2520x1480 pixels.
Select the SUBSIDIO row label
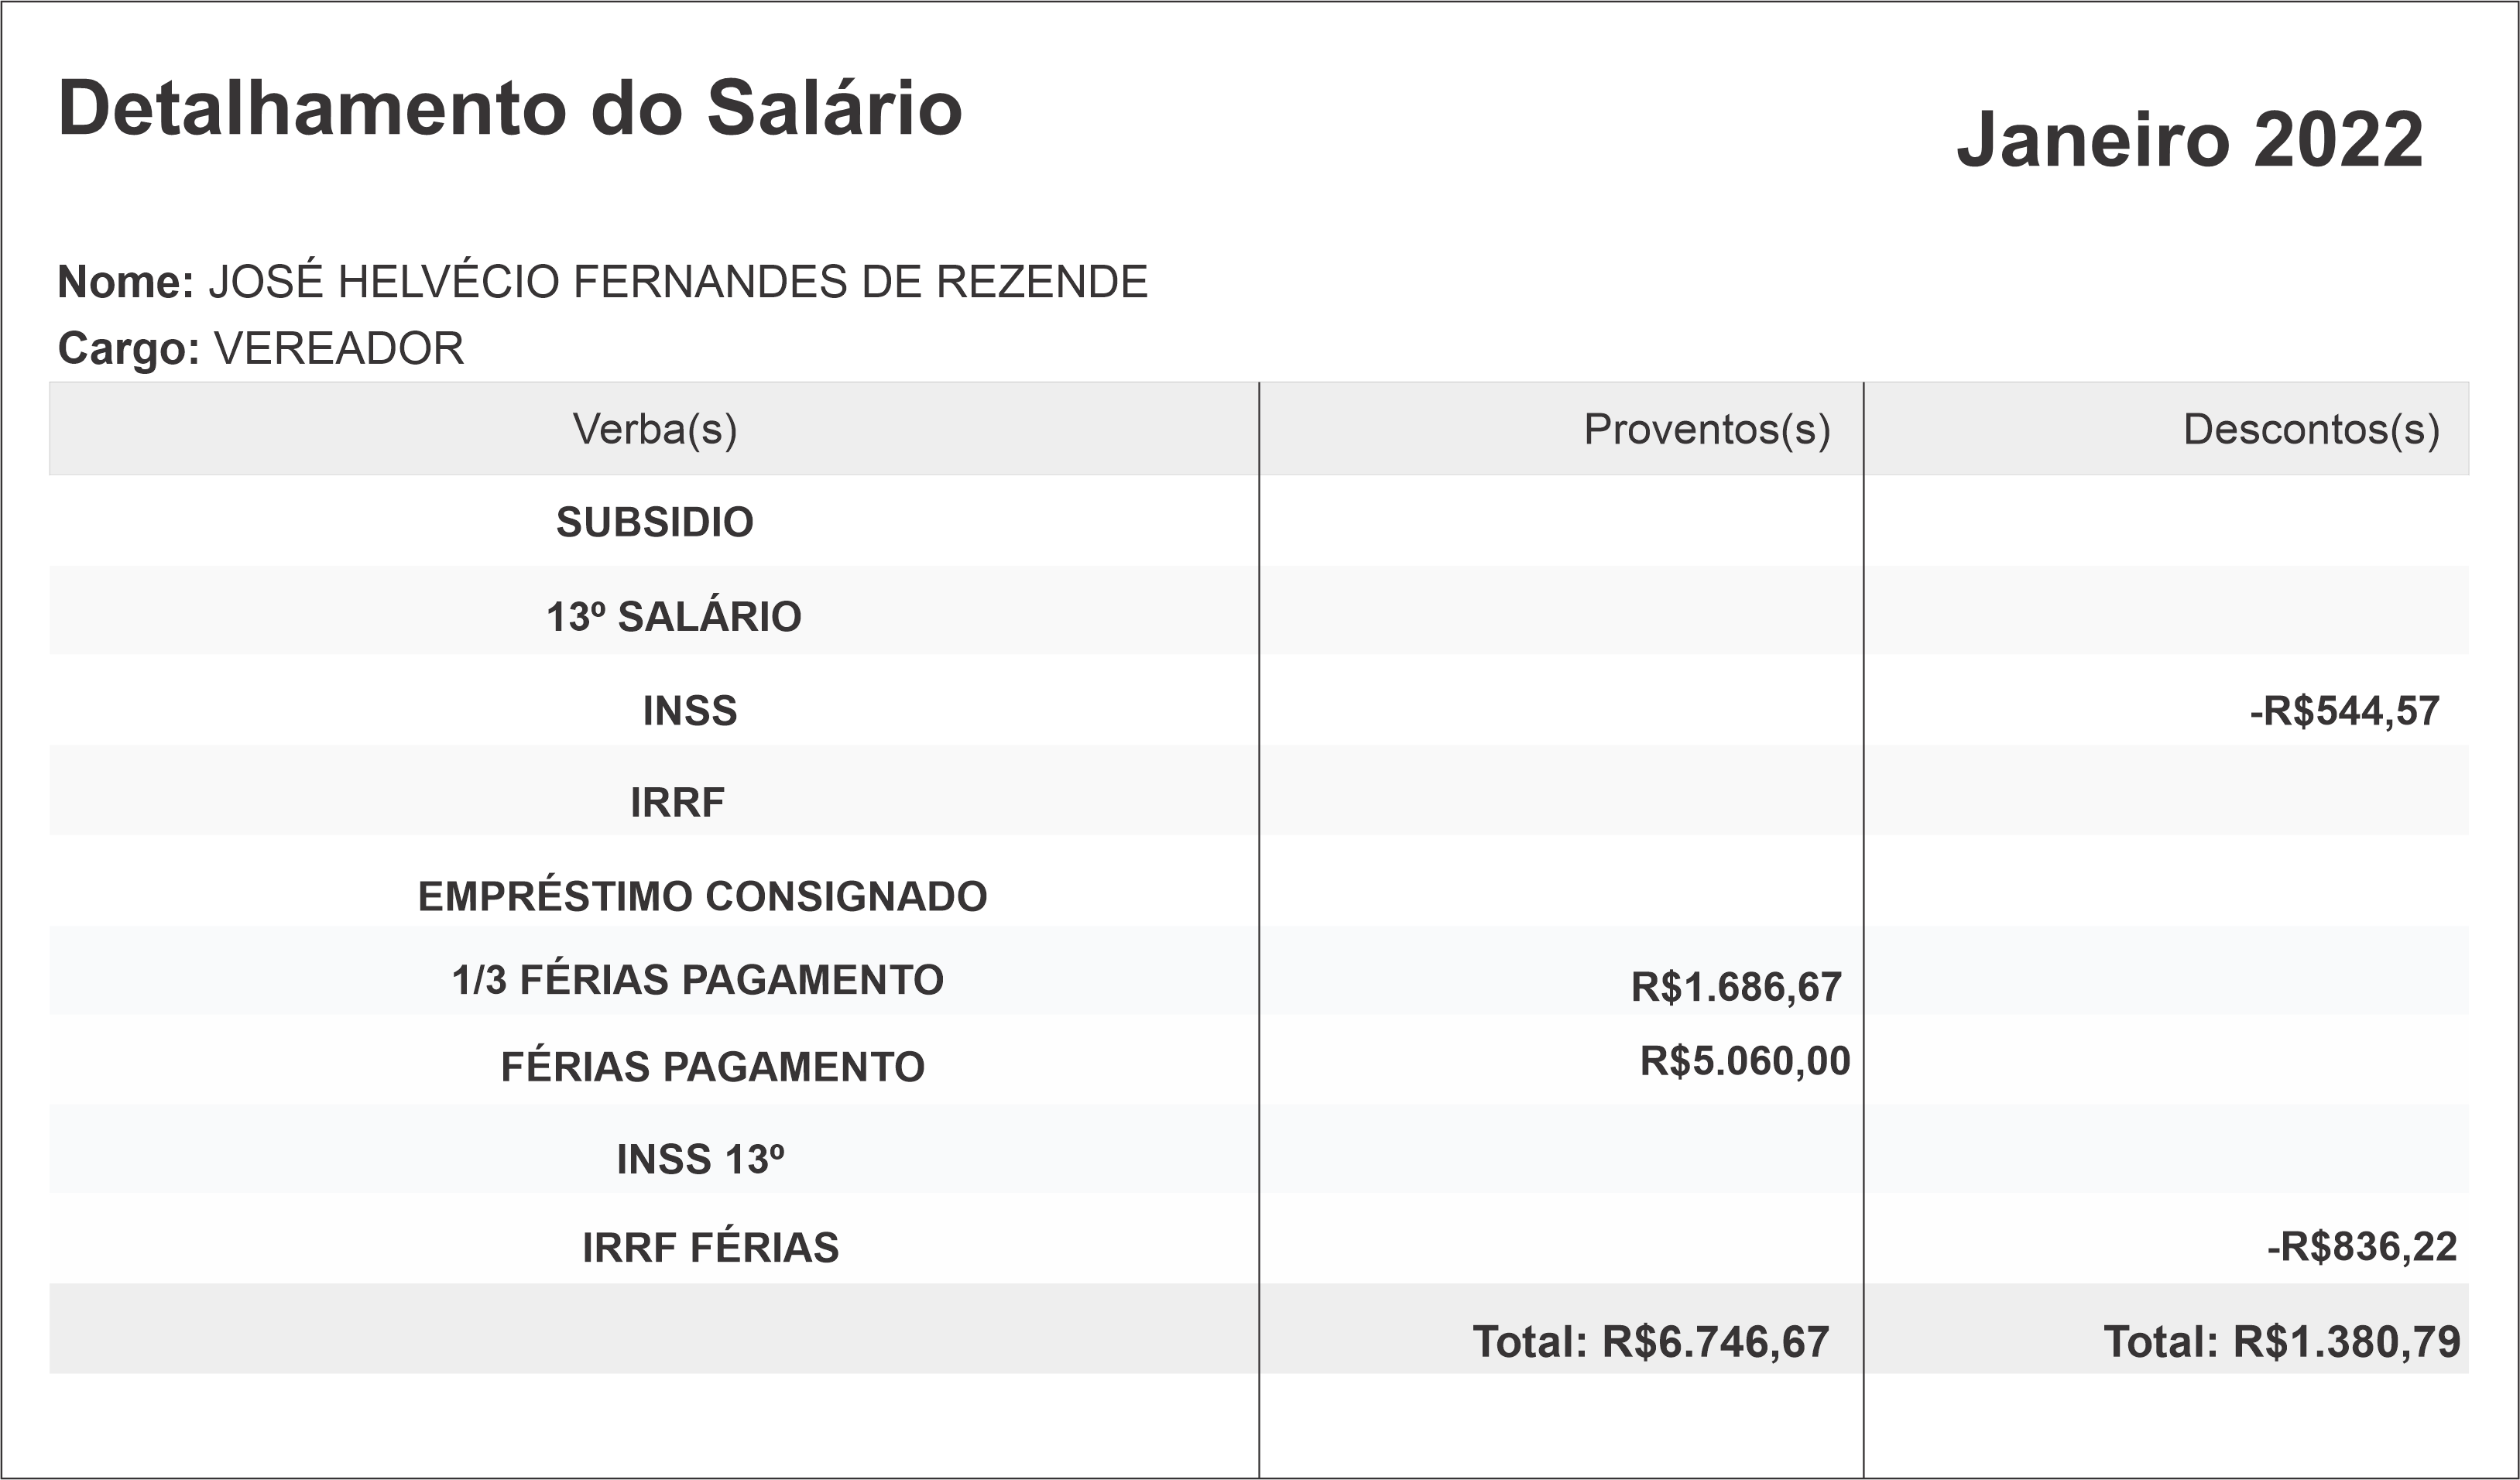654,522
